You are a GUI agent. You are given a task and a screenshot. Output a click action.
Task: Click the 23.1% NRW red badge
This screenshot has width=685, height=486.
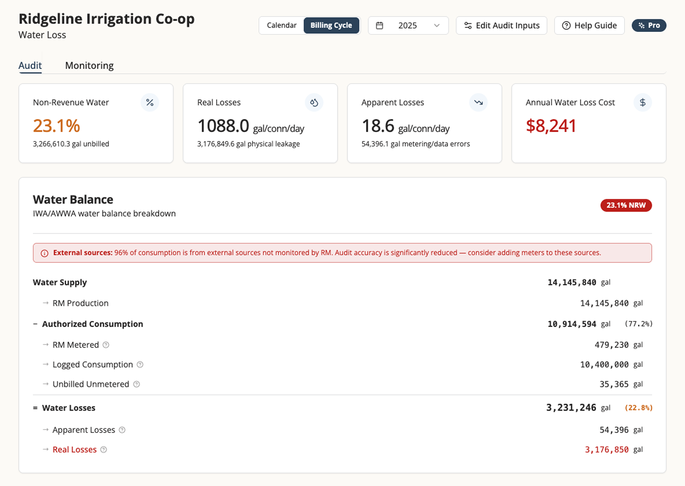626,205
